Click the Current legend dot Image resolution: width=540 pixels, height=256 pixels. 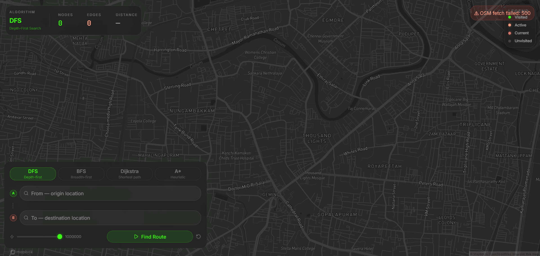click(x=510, y=33)
